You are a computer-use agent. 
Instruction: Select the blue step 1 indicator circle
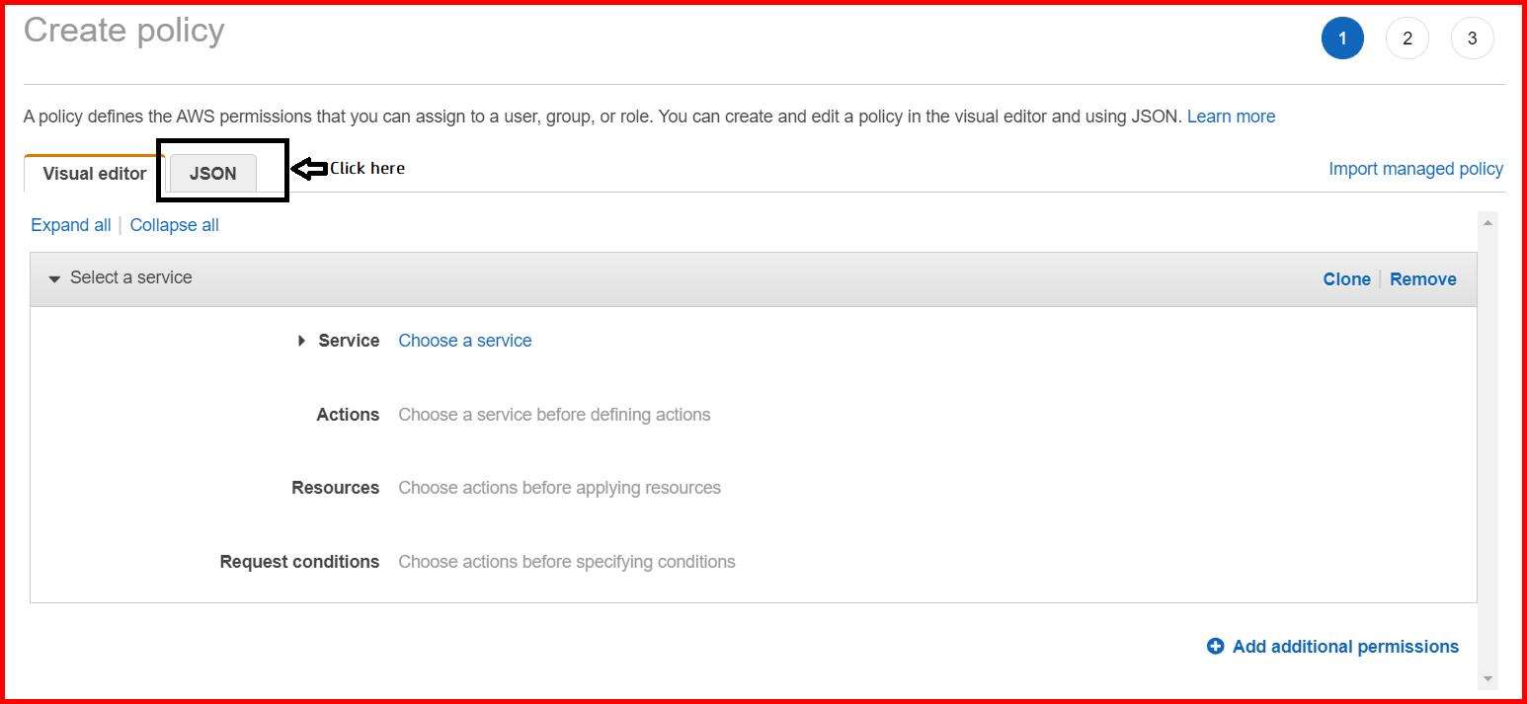click(x=1341, y=38)
